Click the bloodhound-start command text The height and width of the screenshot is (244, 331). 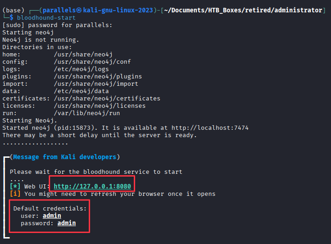point(46,18)
